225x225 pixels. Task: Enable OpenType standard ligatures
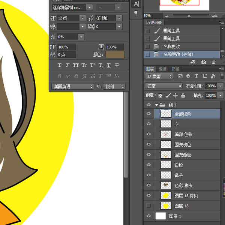pos(60,76)
